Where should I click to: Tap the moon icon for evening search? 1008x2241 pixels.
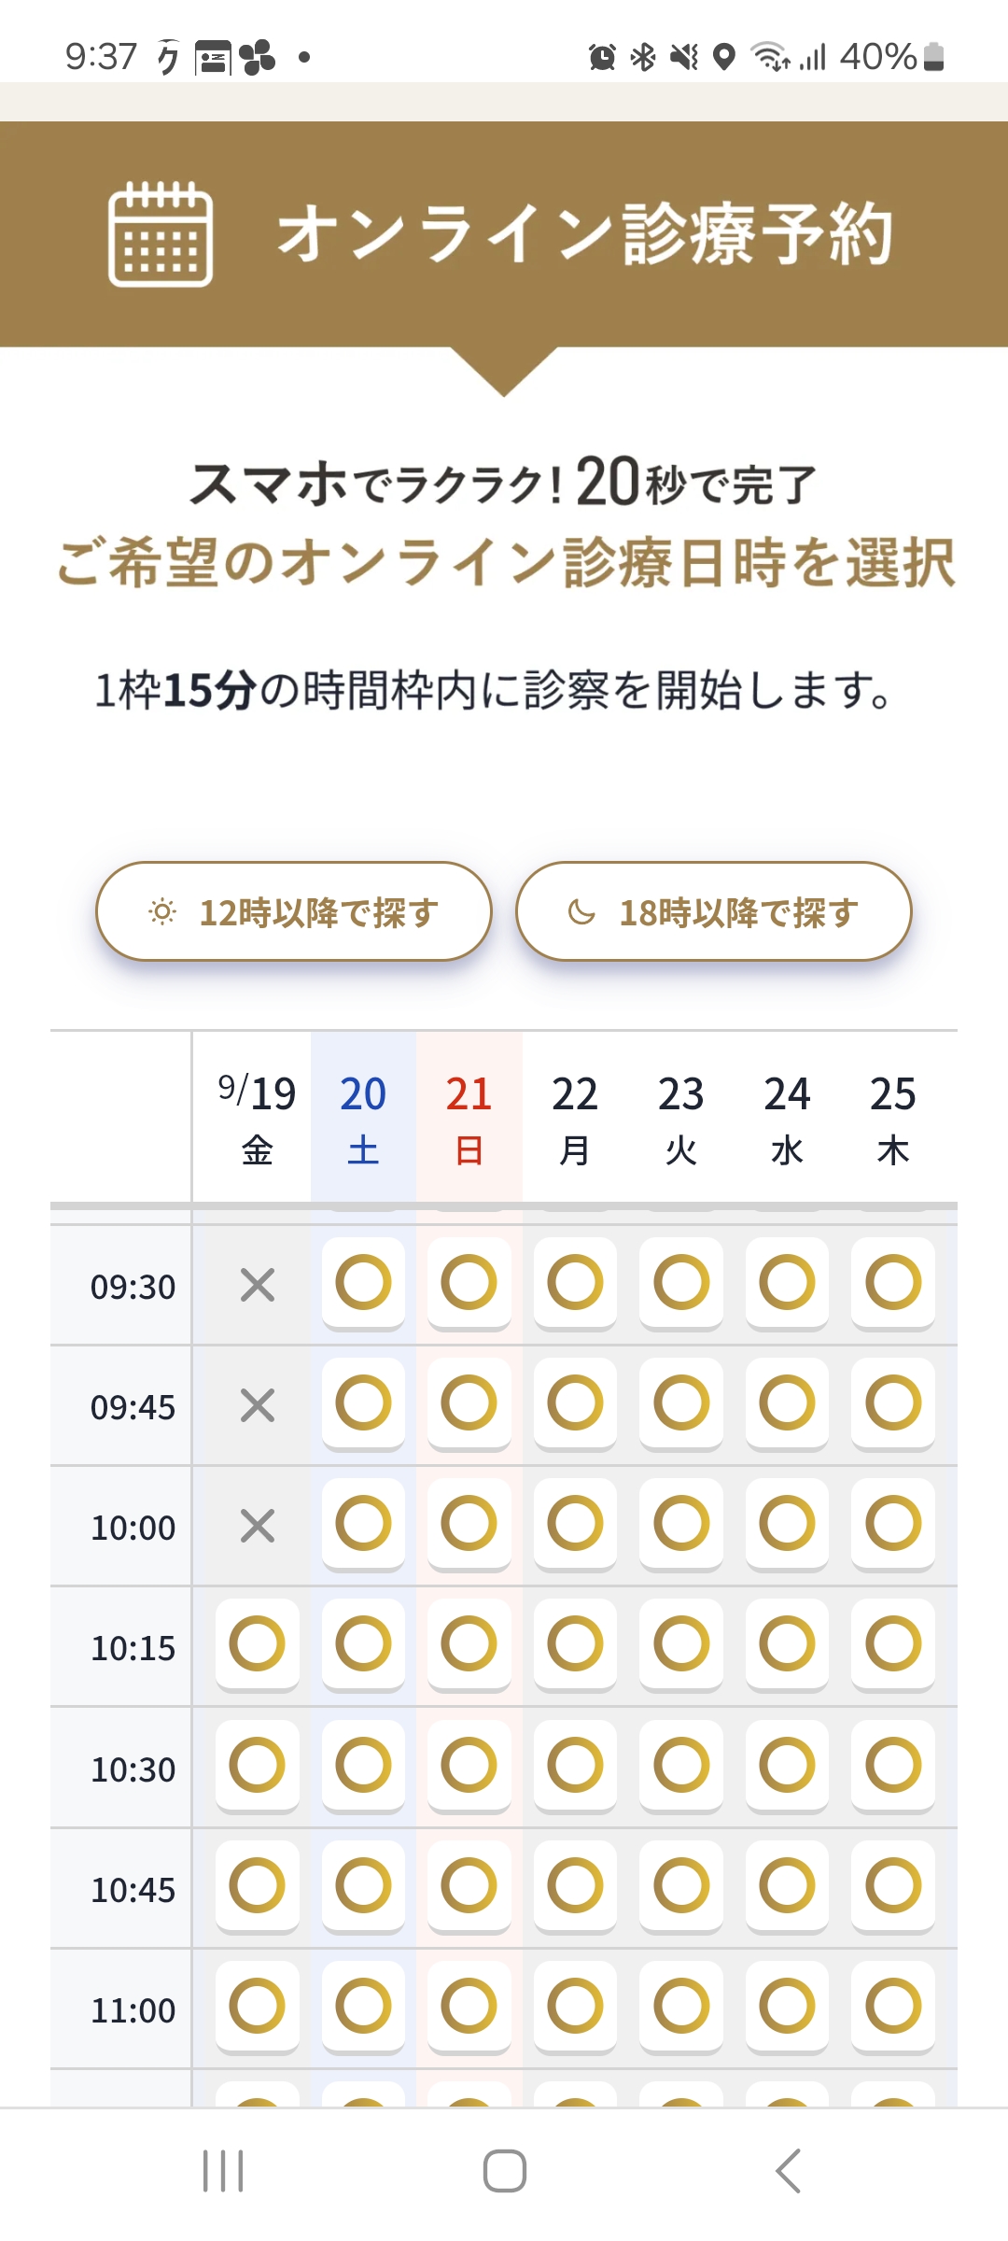tap(581, 911)
